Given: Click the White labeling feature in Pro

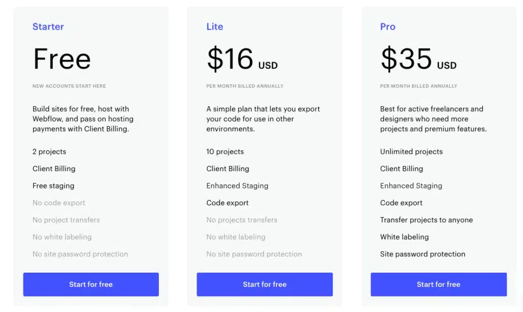Looking at the screenshot, I should pyautogui.click(x=404, y=237).
